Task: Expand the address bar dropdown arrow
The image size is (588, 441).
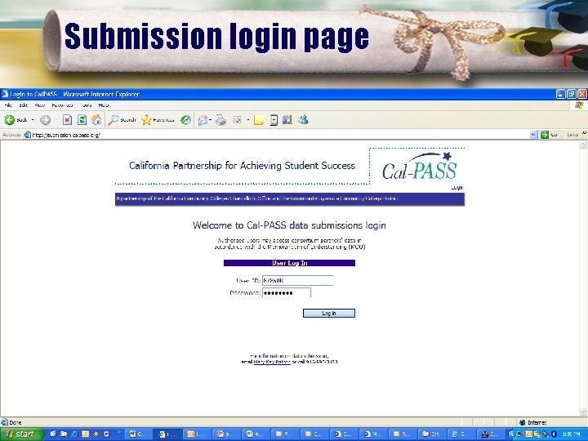Action: click(x=534, y=135)
